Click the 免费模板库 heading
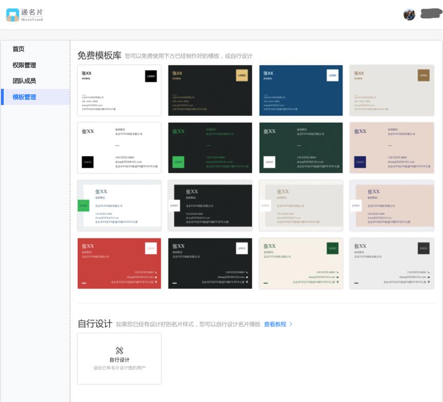 (x=99, y=55)
